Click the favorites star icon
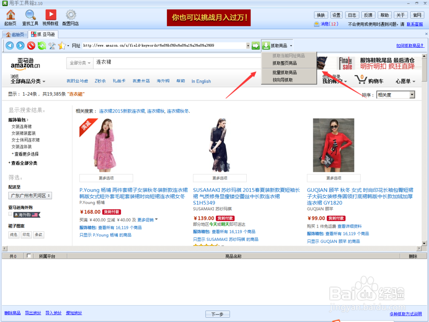This screenshot has height=322, width=429. (x=62, y=46)
